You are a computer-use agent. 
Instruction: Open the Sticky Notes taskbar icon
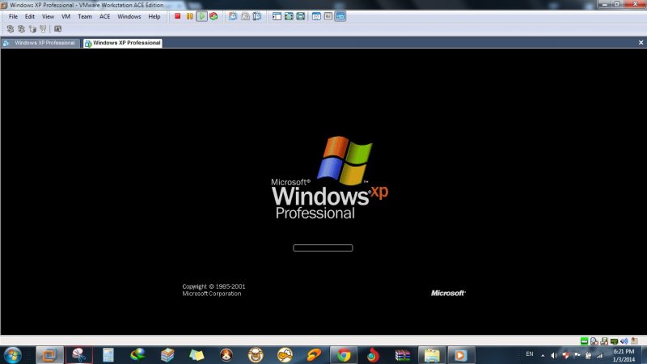pos(197,355)
